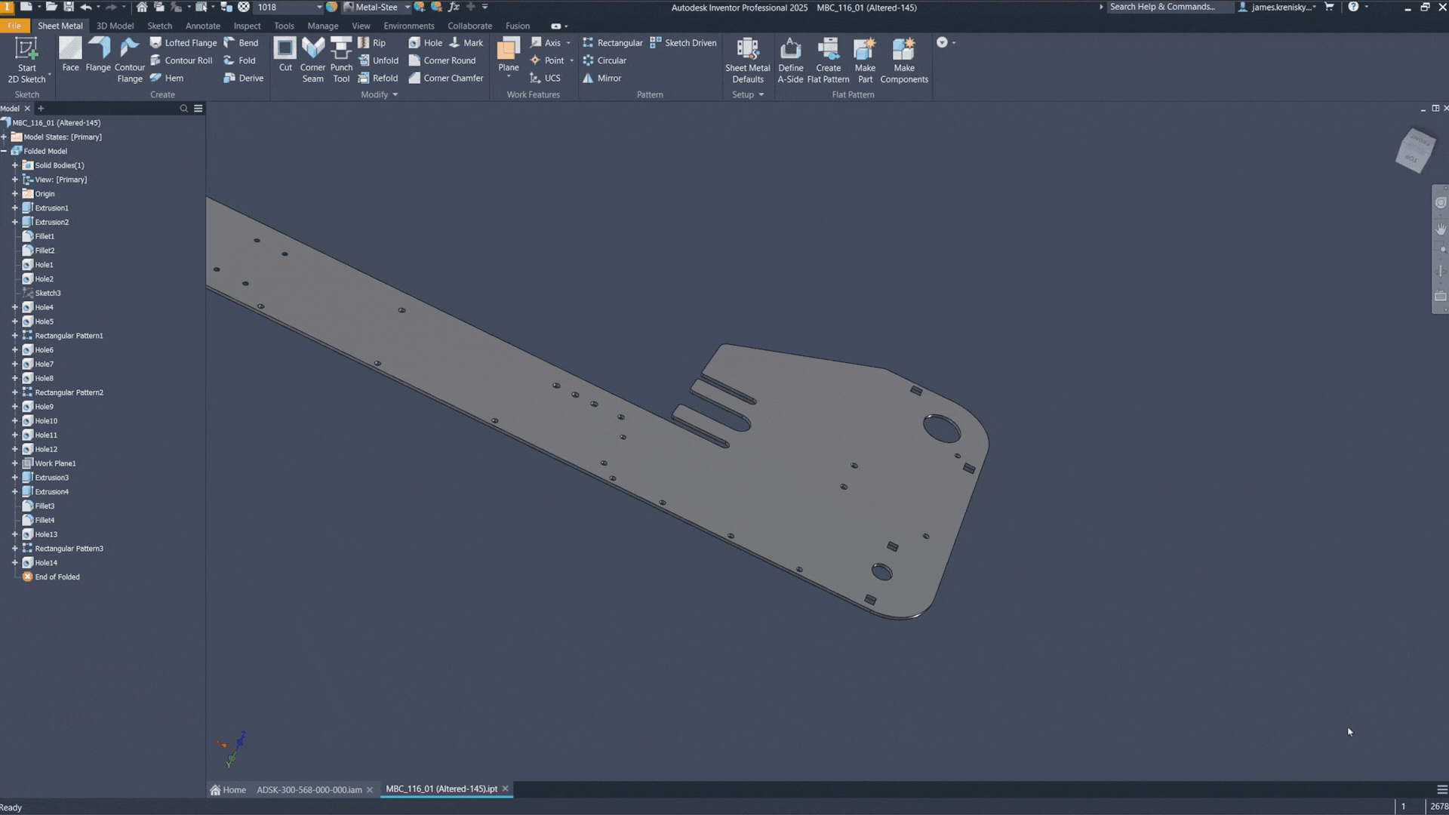Click Create Flat Pattern

(x=828, y=60)
